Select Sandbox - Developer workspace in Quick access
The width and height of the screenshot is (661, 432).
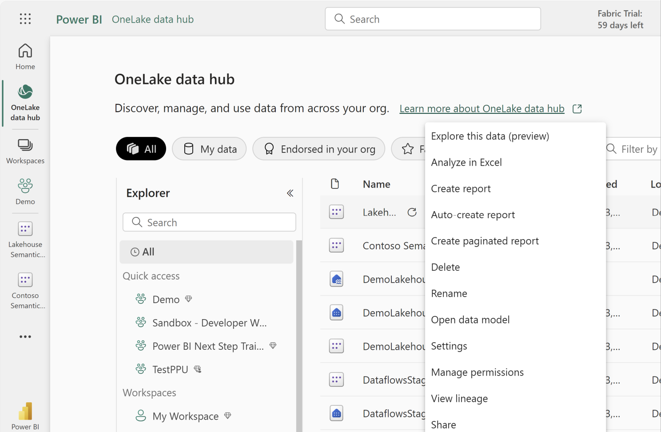point(209,323)
